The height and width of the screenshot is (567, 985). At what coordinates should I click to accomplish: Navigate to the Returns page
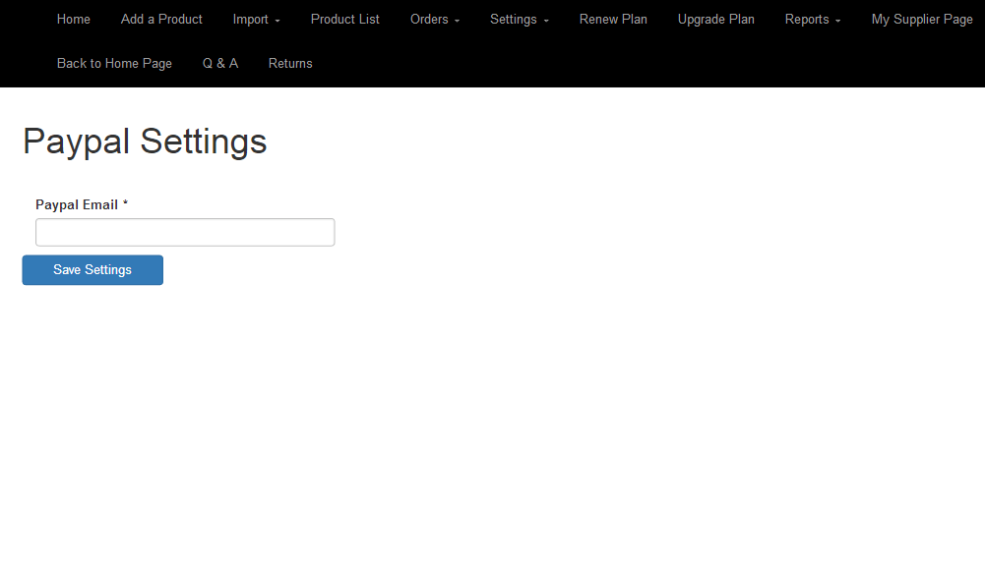(x=290, y=63)
